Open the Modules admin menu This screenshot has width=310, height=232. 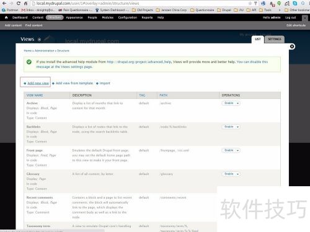pyautogui.click(x=108, y=17)
